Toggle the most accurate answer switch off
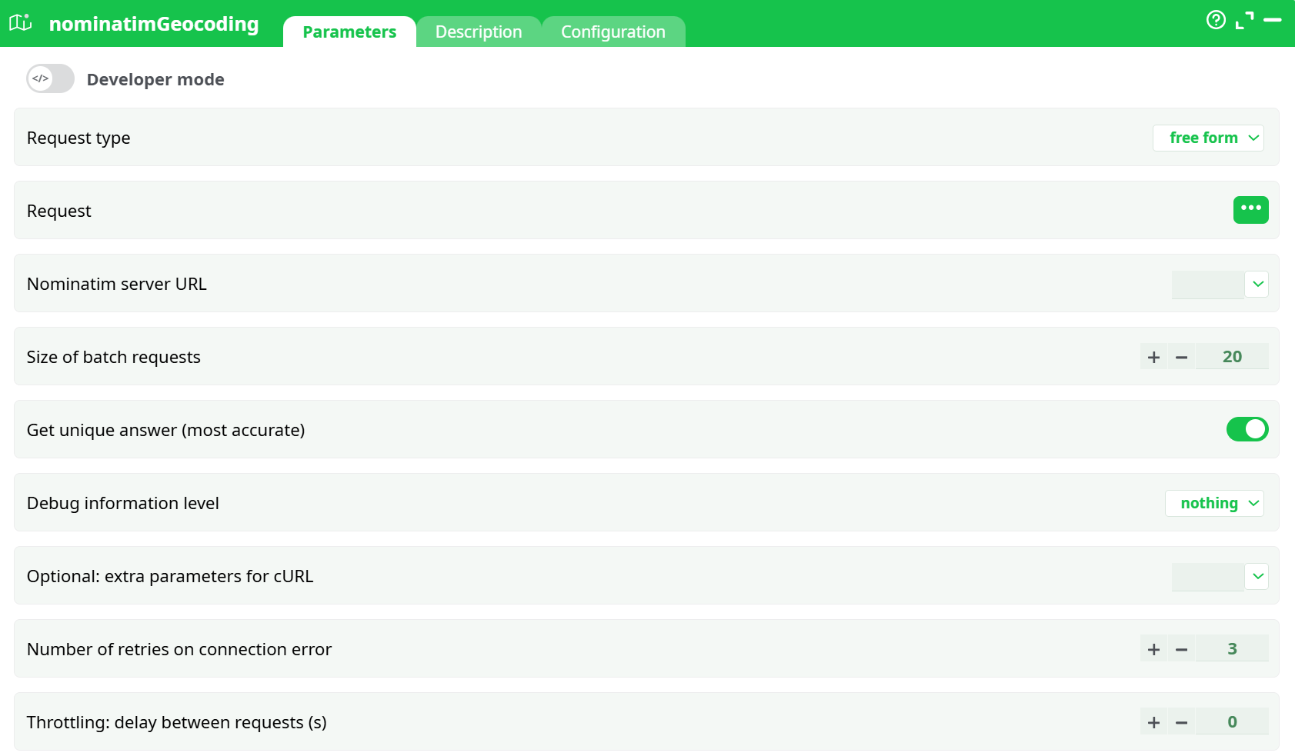Screen dimensions: 1295x756 (x=1247, y=429)
